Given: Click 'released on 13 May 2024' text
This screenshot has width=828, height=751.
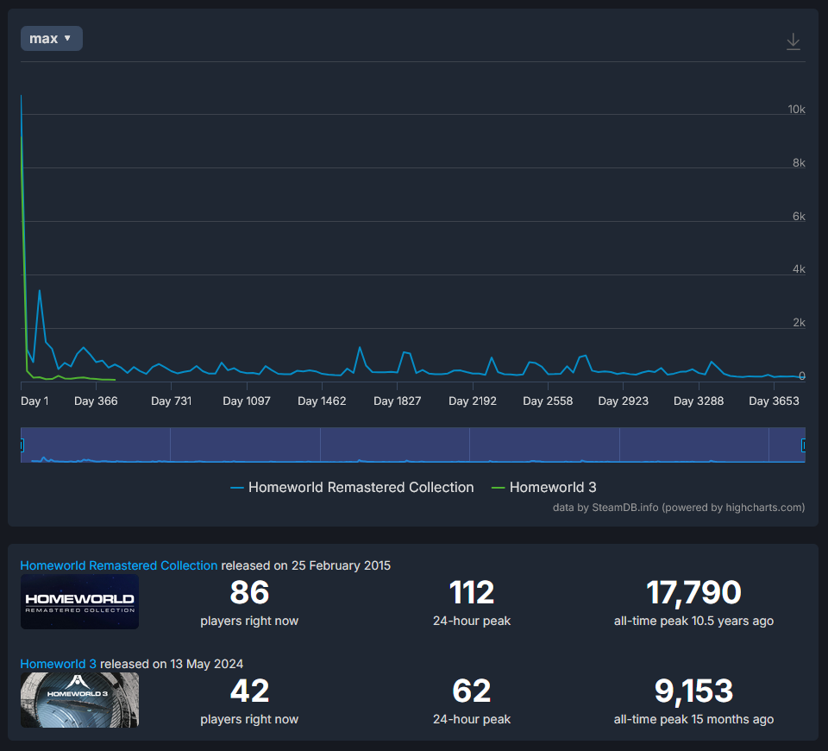Looking at the screenshot, I should [172, 664].
